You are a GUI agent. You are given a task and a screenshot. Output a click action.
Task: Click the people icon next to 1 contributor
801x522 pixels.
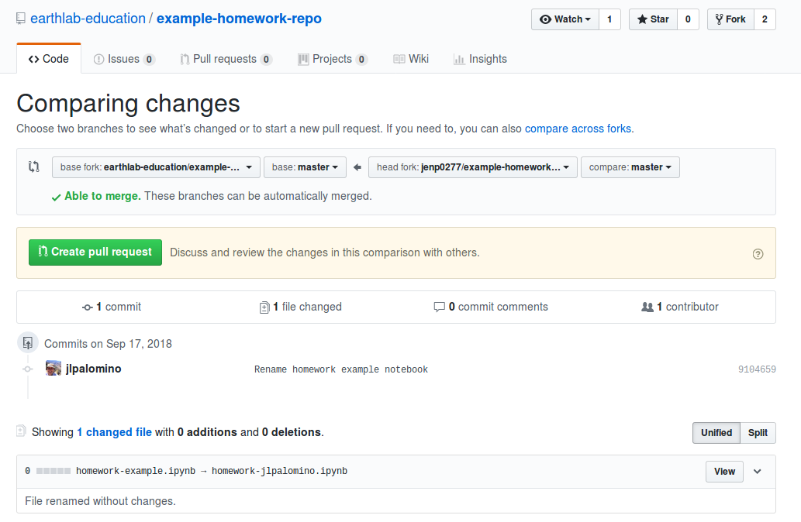click(x=647, y=307)
